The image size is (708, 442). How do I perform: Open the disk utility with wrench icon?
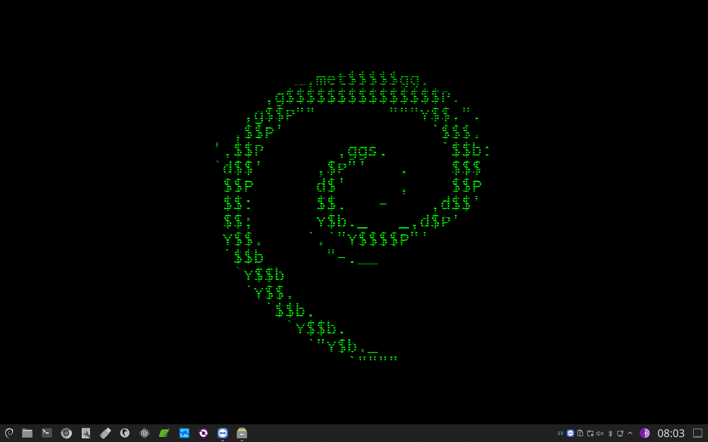click(86, 433)
